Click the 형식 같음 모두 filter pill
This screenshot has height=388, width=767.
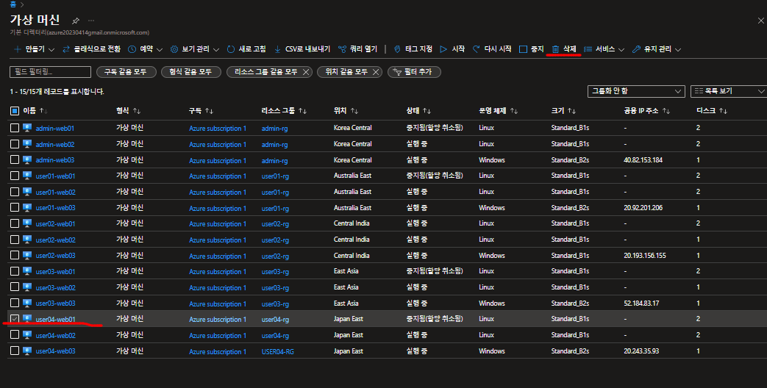pos(190,72)
